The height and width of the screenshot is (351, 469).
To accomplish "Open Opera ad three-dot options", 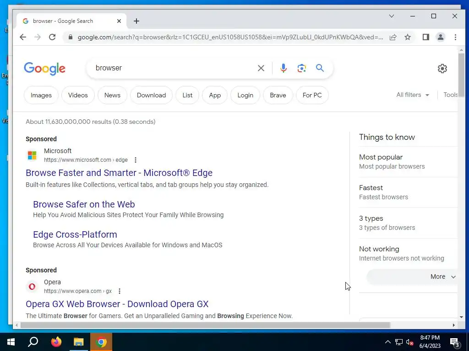I will tap(120, 291).
